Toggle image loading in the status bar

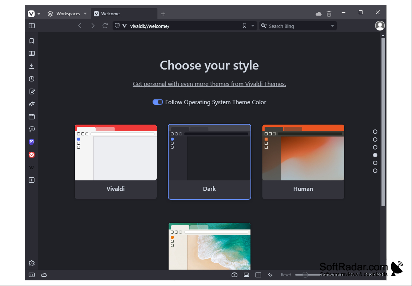tap(246, 275)
